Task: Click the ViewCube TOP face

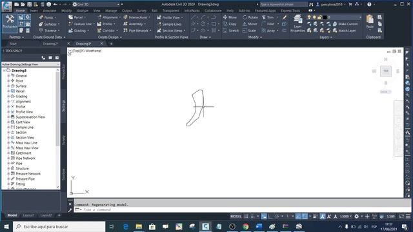Action: [386, 71]
